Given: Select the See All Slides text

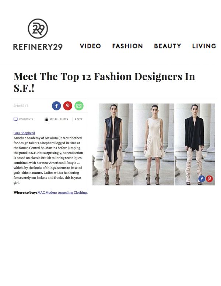Looking at the screenshot, I should pyautogui.click(x=59, y=119).
